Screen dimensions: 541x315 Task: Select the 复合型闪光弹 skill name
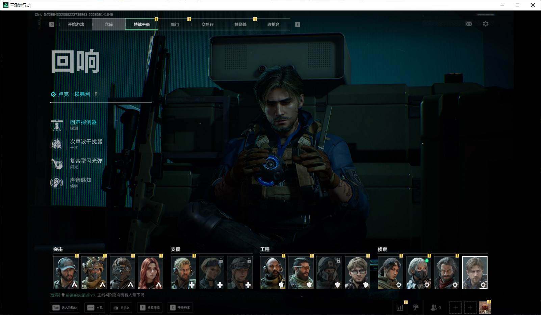coord(86,161)
